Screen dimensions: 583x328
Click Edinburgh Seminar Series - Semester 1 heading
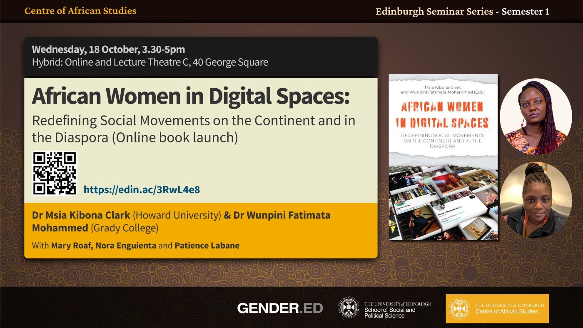[x=462, y=12]
